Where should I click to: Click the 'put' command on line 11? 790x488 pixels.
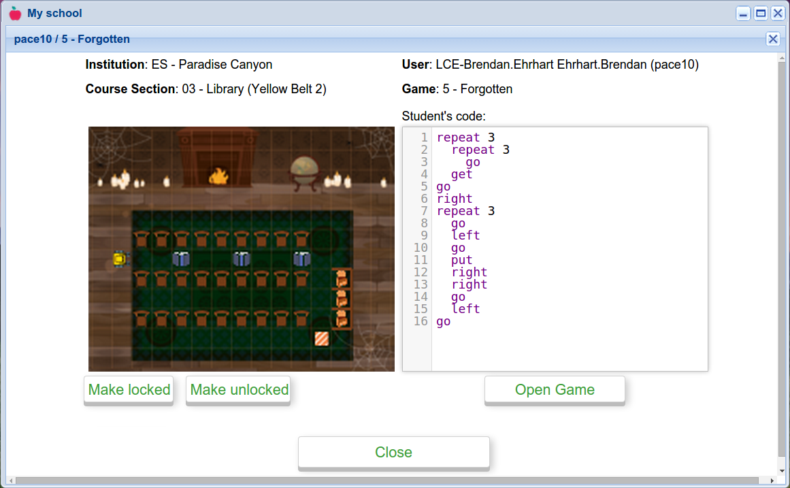[x=461, y=260]
